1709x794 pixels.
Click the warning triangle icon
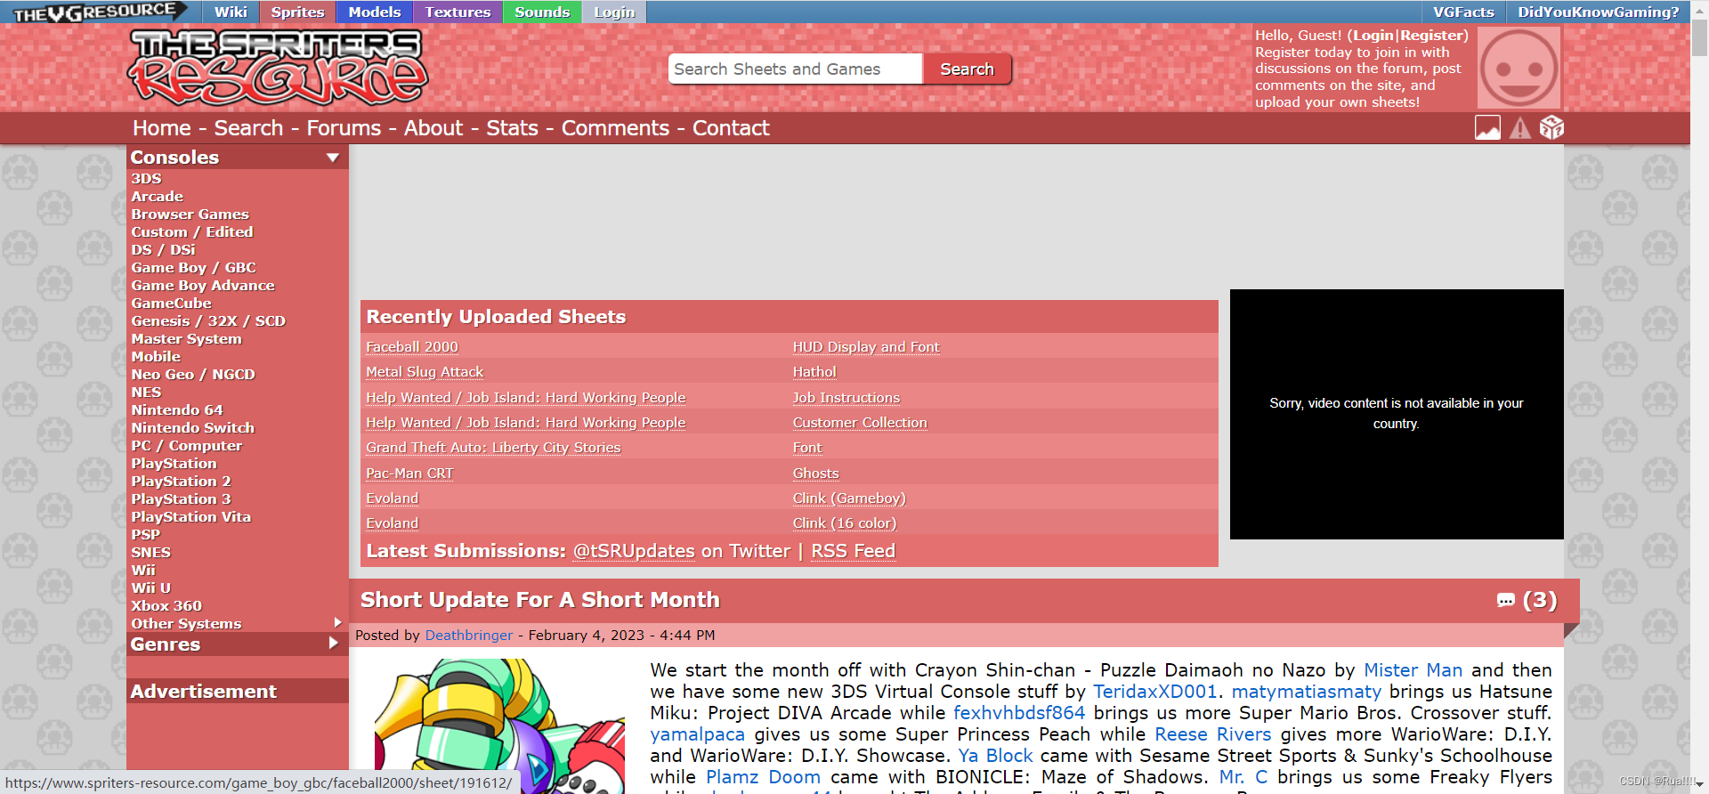1520,128
